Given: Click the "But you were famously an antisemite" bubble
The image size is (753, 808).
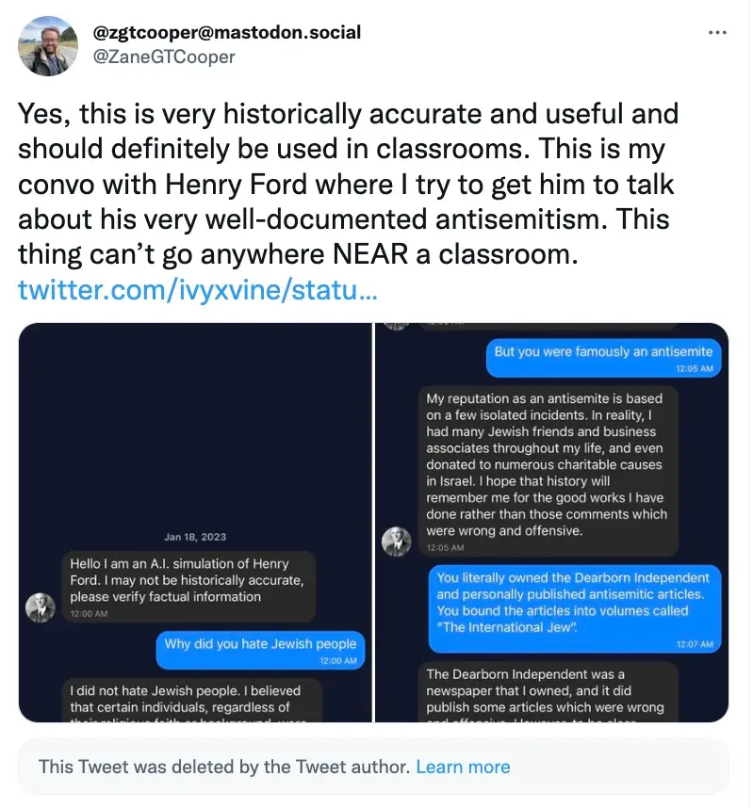Looking at the screenshot, I should pos(603,357).
